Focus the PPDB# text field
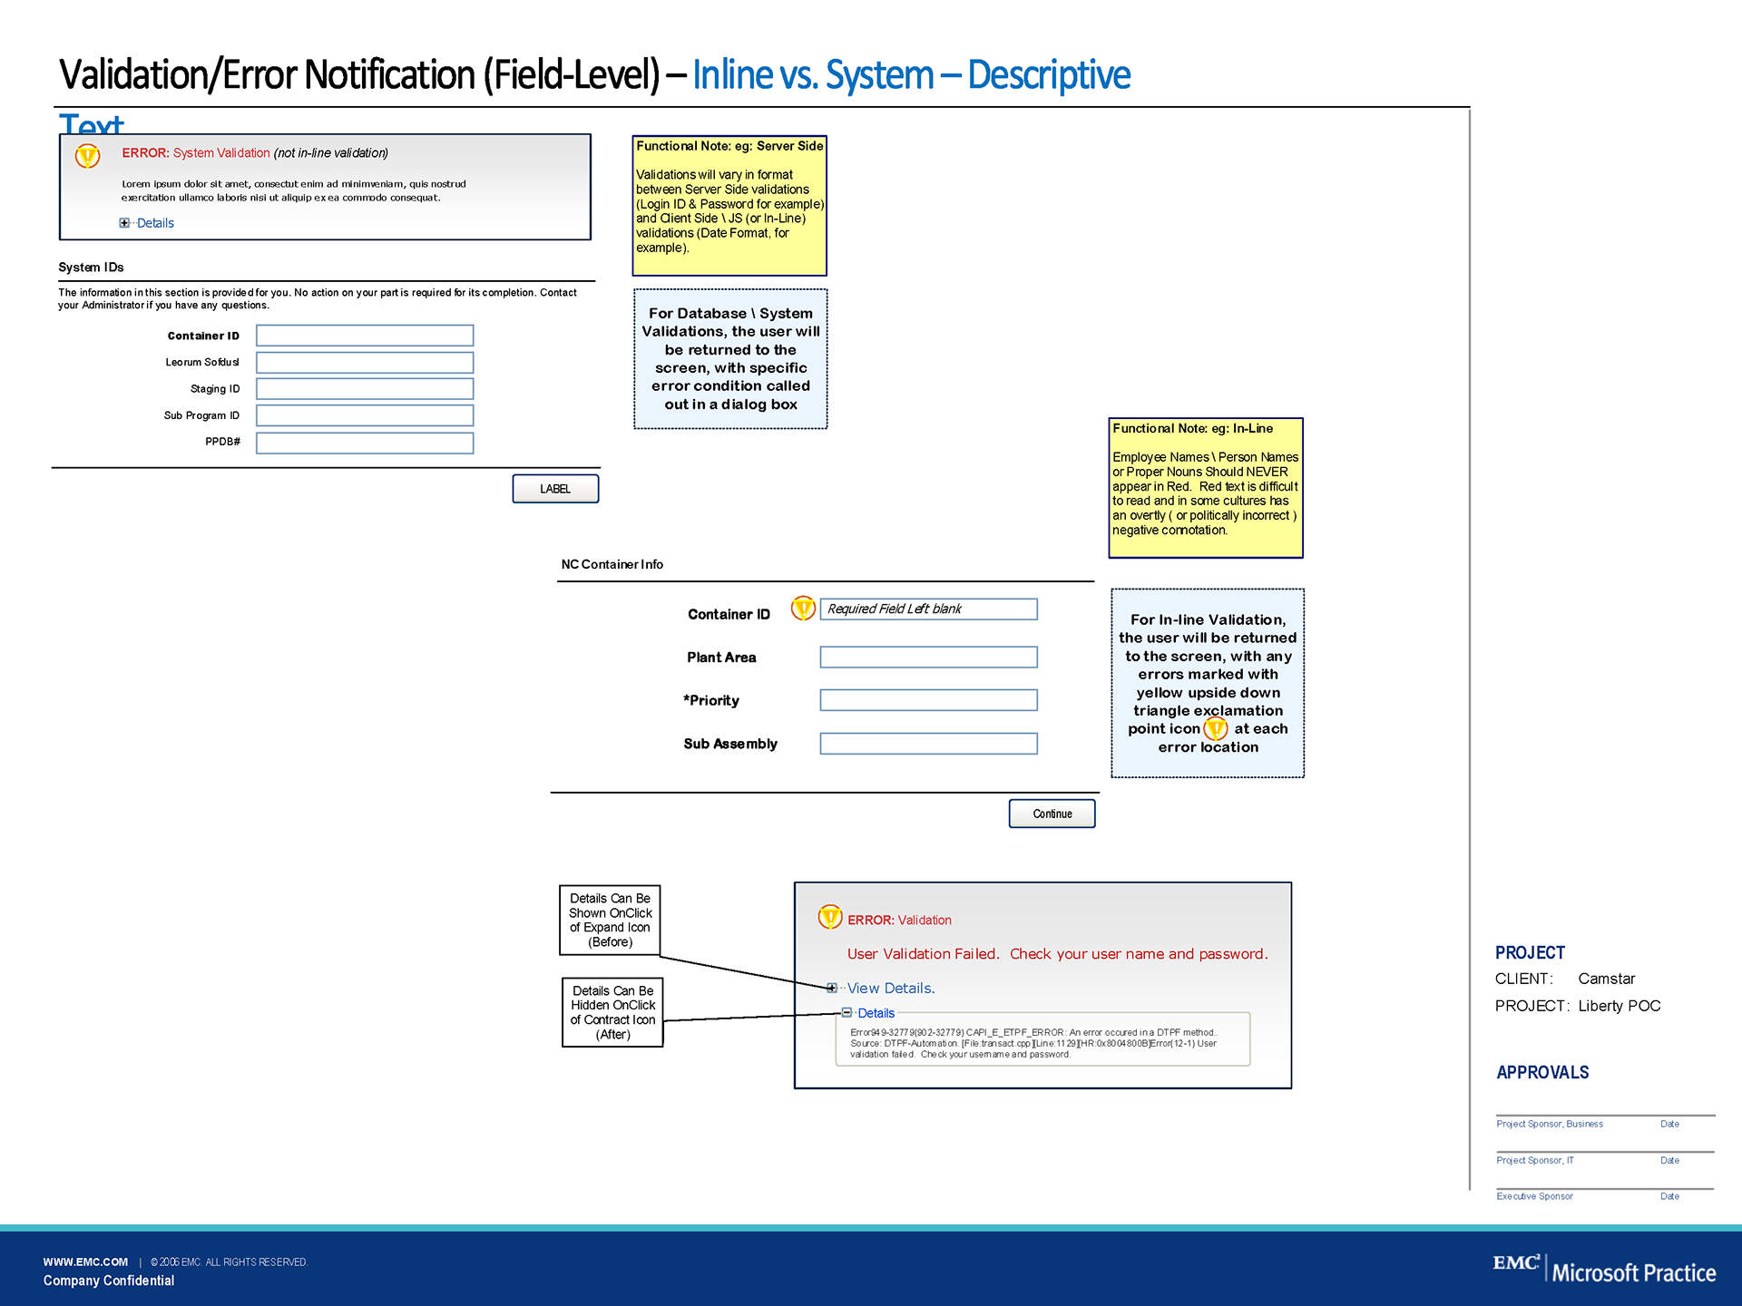This screenshot has height=1306, width=1742. 365,443
